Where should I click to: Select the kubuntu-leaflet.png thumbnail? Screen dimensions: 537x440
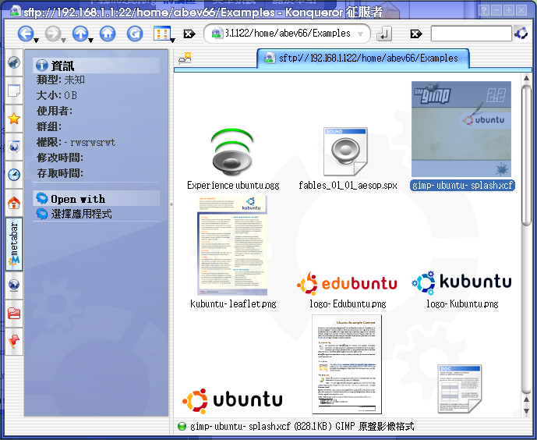tap(232, 246)
